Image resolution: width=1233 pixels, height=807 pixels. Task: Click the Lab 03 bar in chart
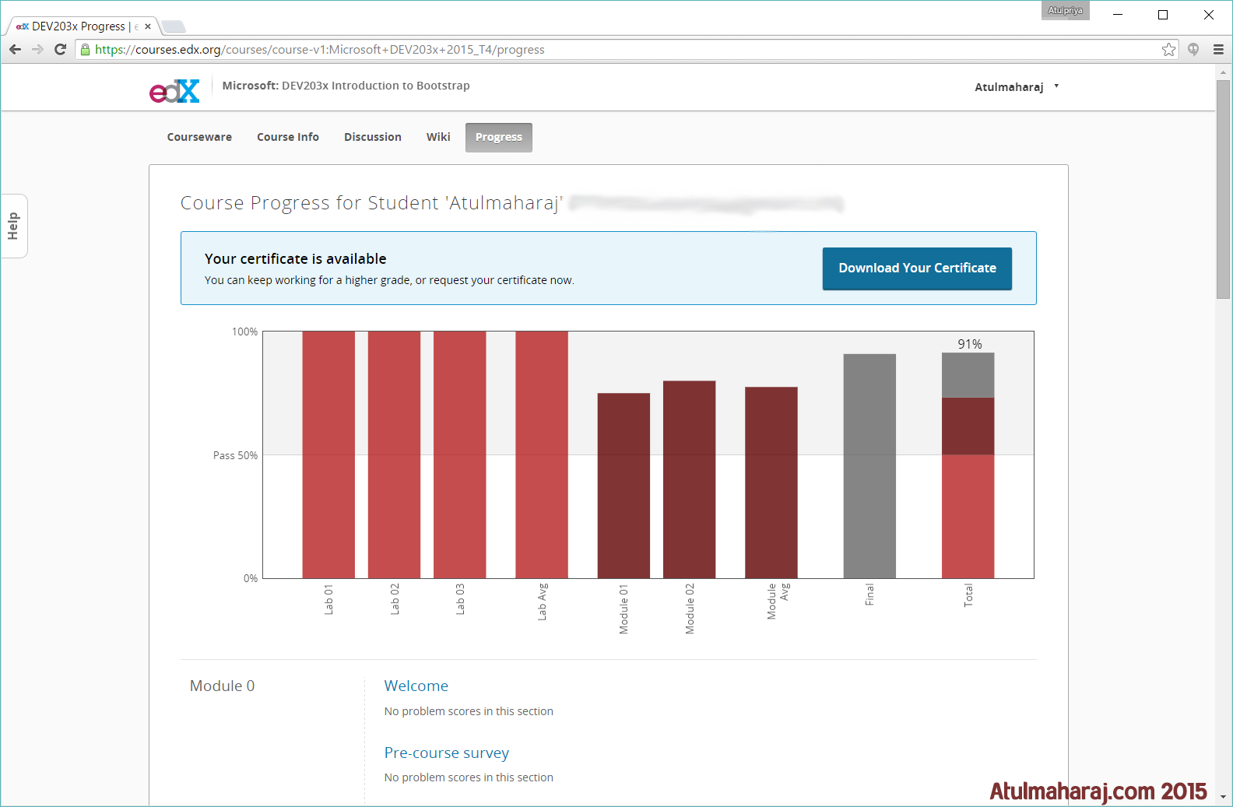(x=460, y=454)
